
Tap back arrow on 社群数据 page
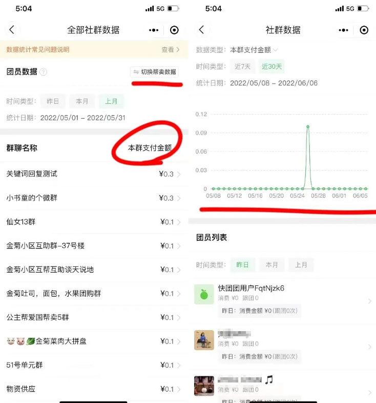201,30
